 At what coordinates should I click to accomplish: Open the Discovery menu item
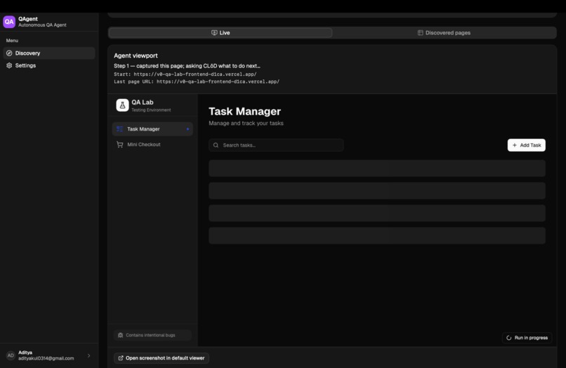click(x=49, y=53)
